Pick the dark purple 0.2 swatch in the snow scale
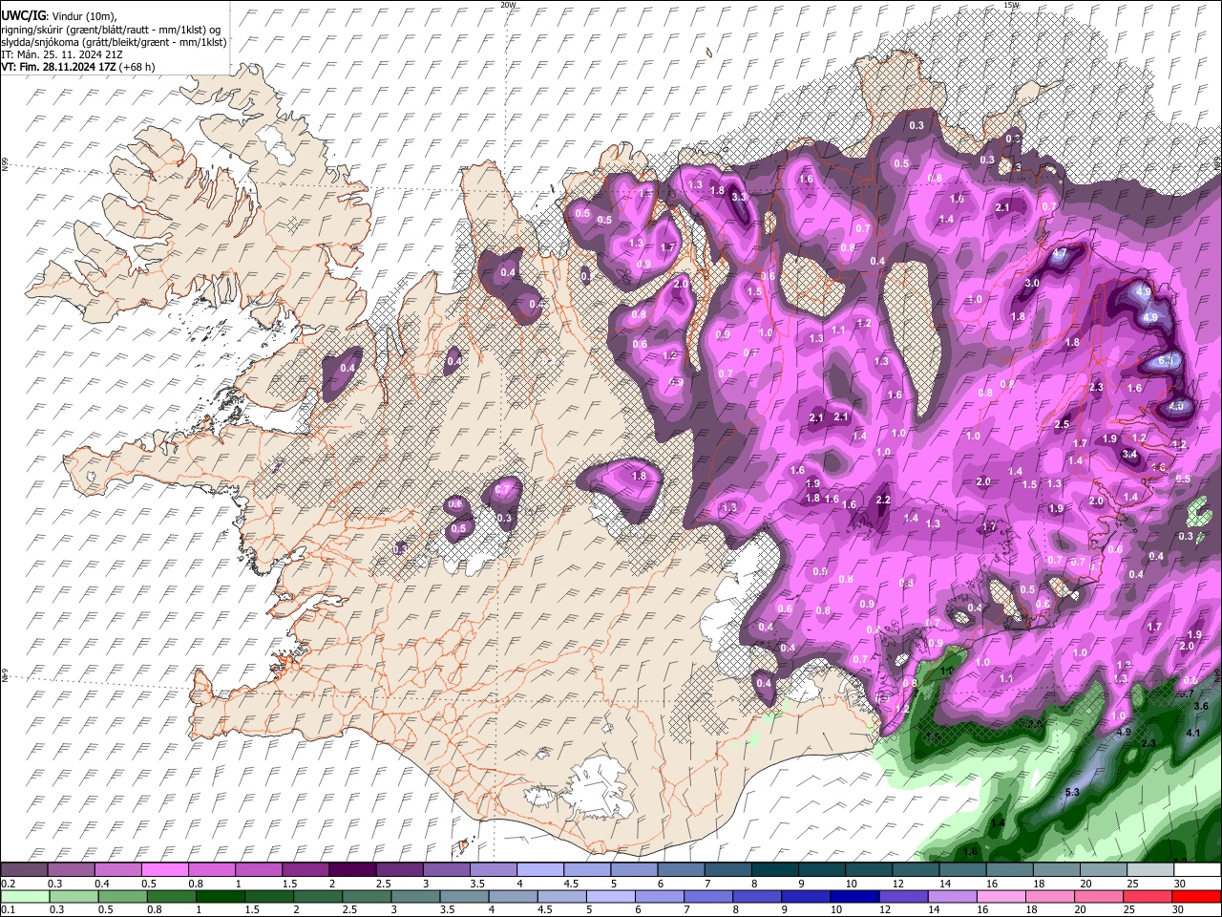The height and width of the screenshot is (917, 1222). pos(24,869)
